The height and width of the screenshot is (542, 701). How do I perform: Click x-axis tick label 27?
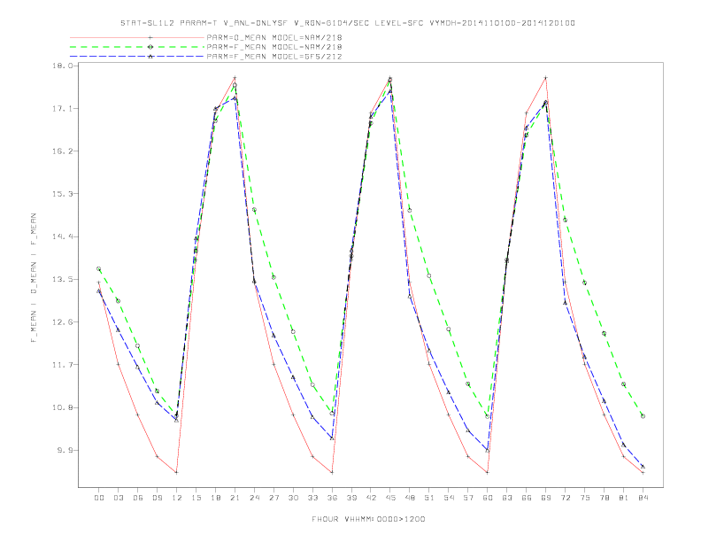point(273,498)
